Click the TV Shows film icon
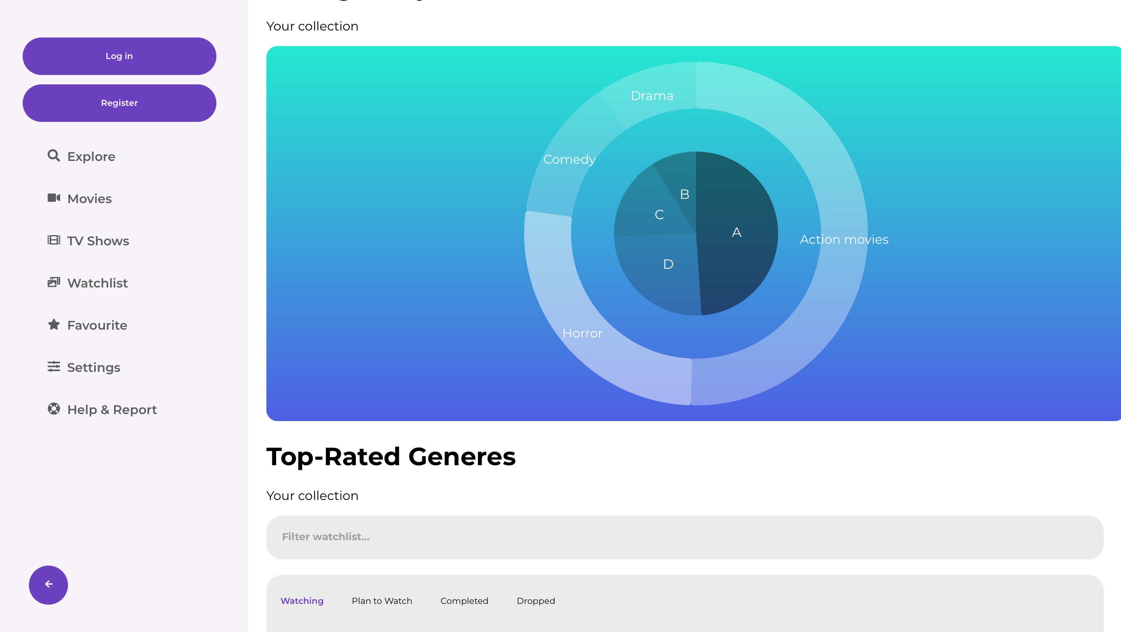Viewport: 1121px width, 632px height. point(54,240)
